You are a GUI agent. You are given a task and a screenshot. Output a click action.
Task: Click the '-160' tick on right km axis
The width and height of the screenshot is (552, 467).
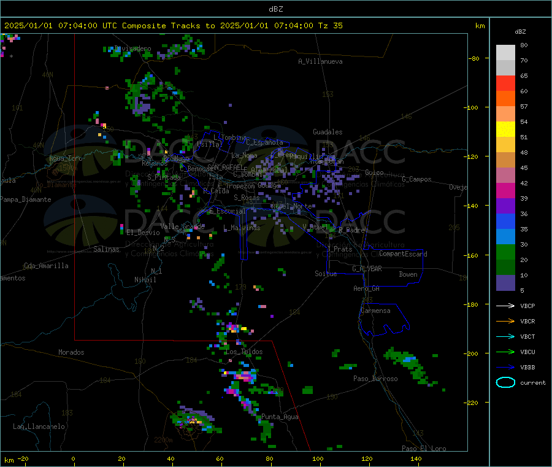(x=471, y=255)
